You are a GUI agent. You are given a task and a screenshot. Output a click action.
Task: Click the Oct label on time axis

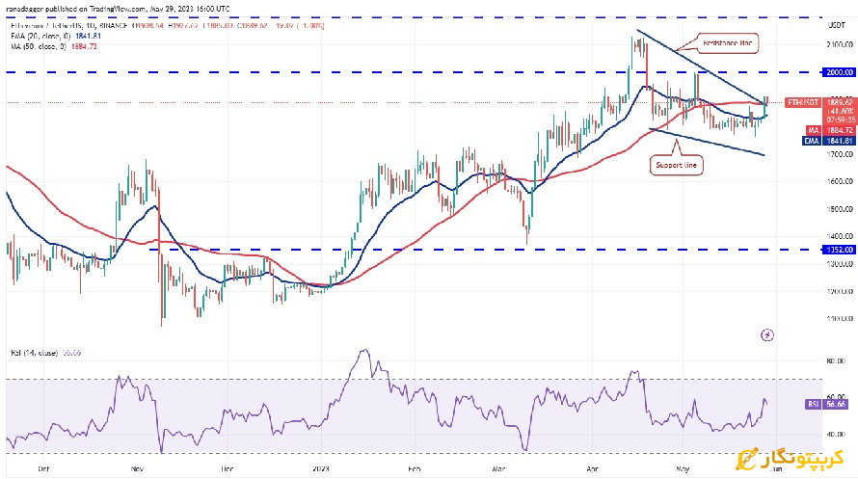[x=44, y=469]
